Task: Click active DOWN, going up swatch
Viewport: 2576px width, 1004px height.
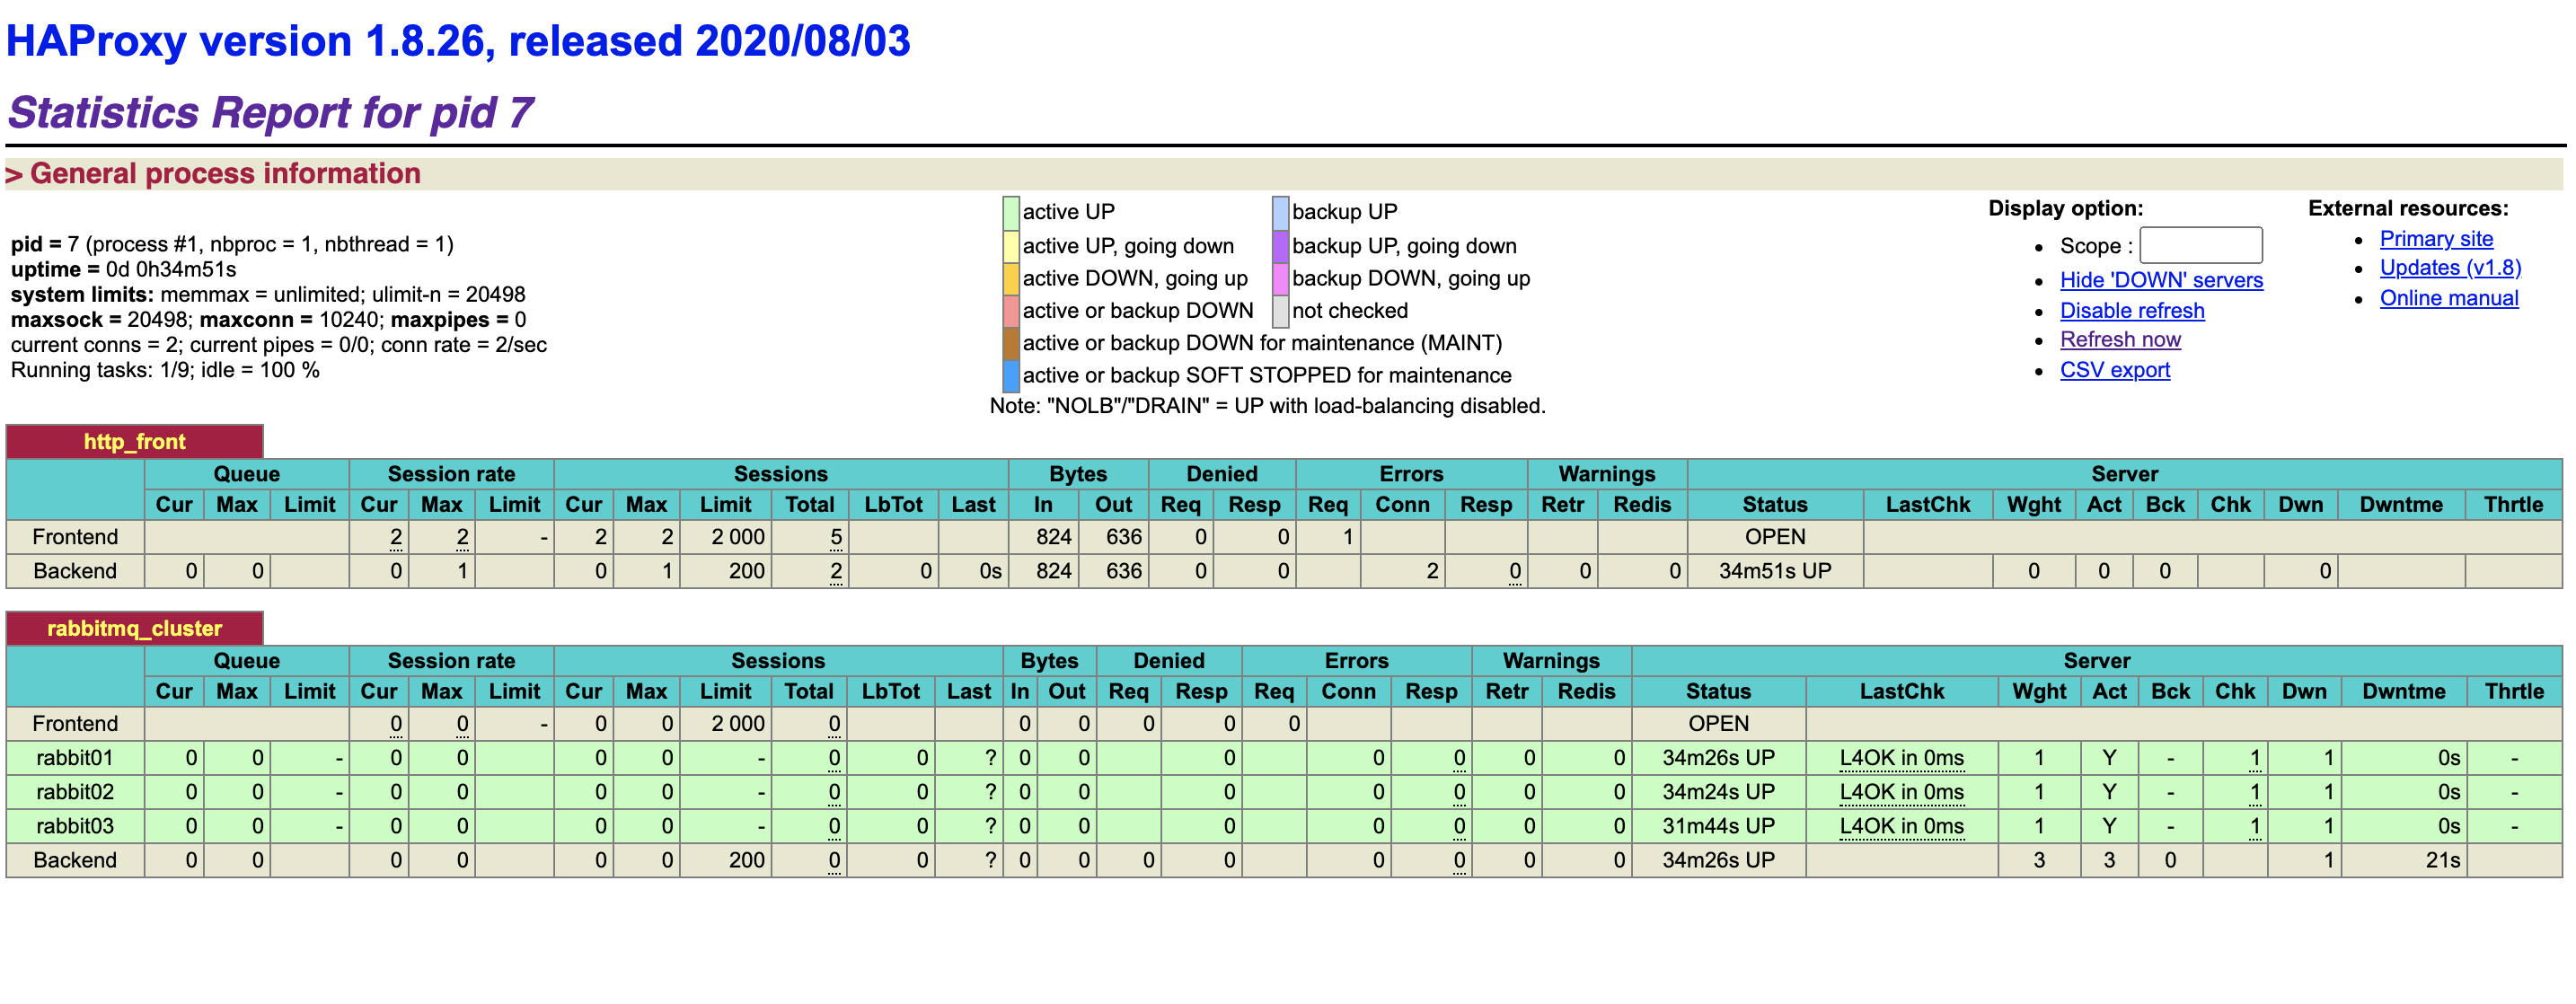Action: coord(1011,278)
